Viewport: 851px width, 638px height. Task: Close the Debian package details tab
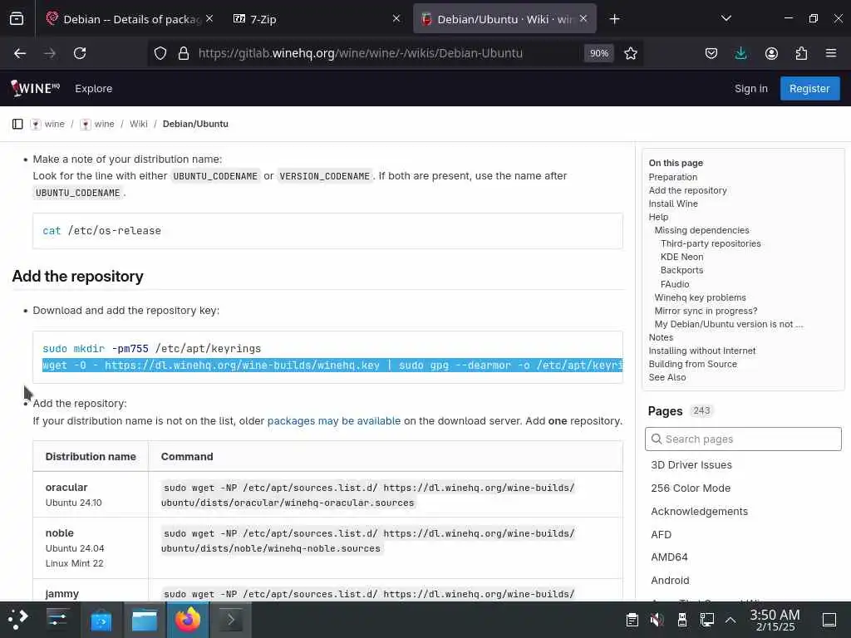pyautogui.click(x=209, y=18)
